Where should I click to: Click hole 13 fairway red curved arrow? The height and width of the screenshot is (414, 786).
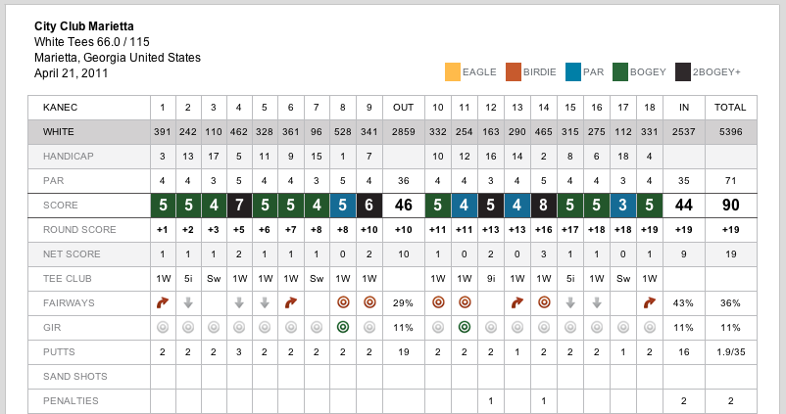(x=516, y=303)
